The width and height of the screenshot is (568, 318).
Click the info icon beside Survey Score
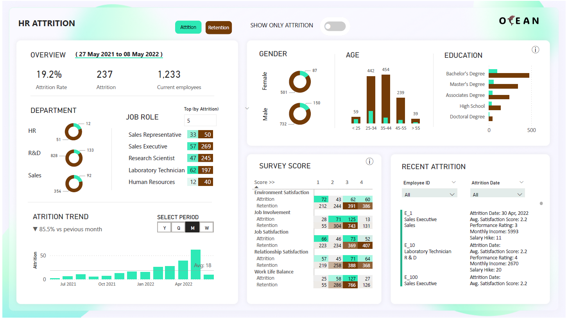[x=369, y=161]
